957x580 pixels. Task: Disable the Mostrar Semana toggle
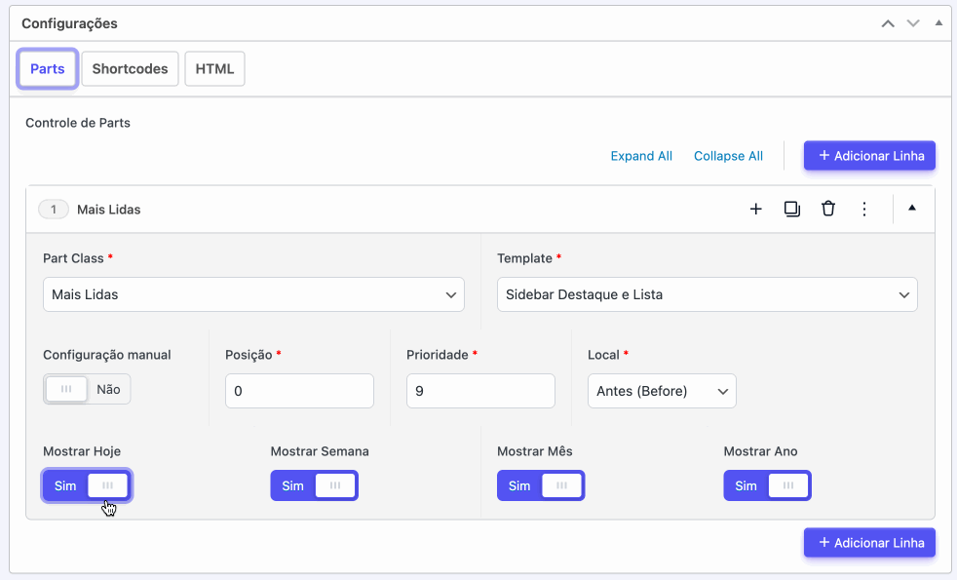click(314, 485)
